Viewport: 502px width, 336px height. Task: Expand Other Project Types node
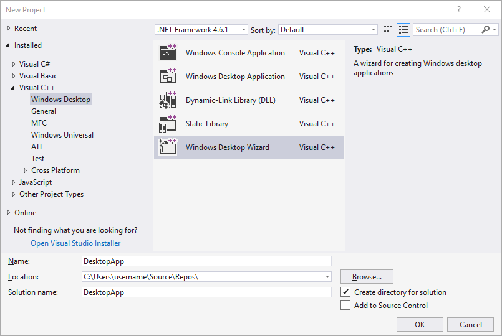click(14, 194)
